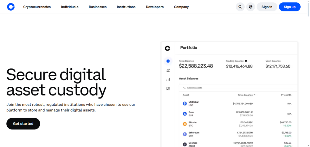Click the Search assets input field

point(238,88)
